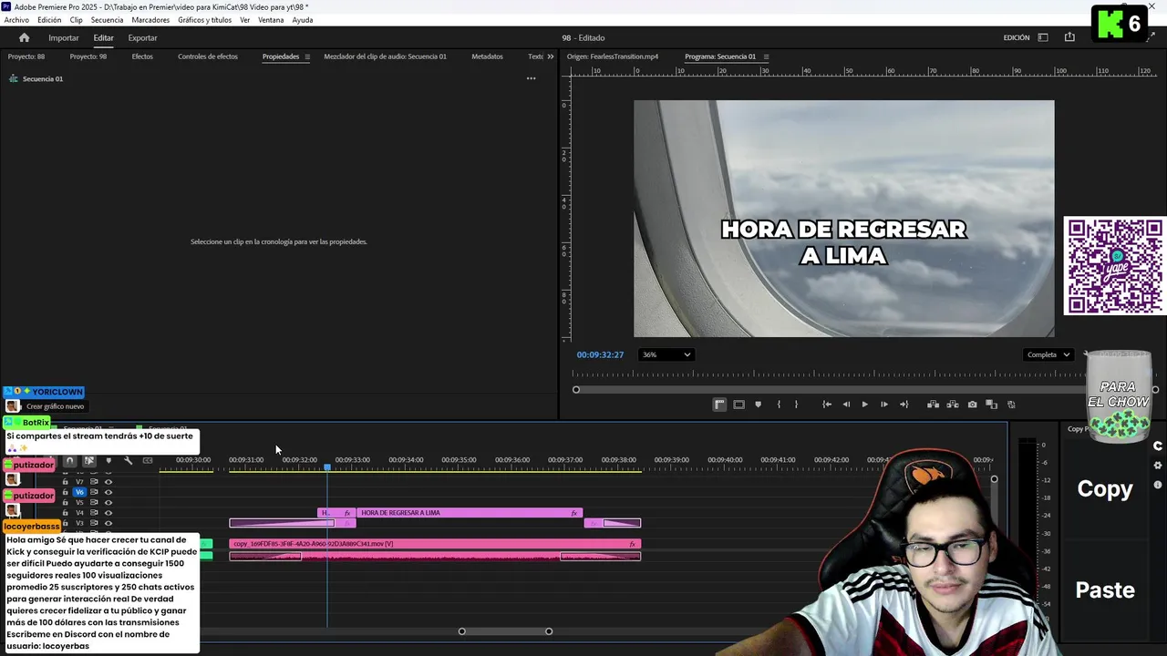Step back one frame
The width and height of the screenshot is (1167, 656).
click(x=846, y=405)
